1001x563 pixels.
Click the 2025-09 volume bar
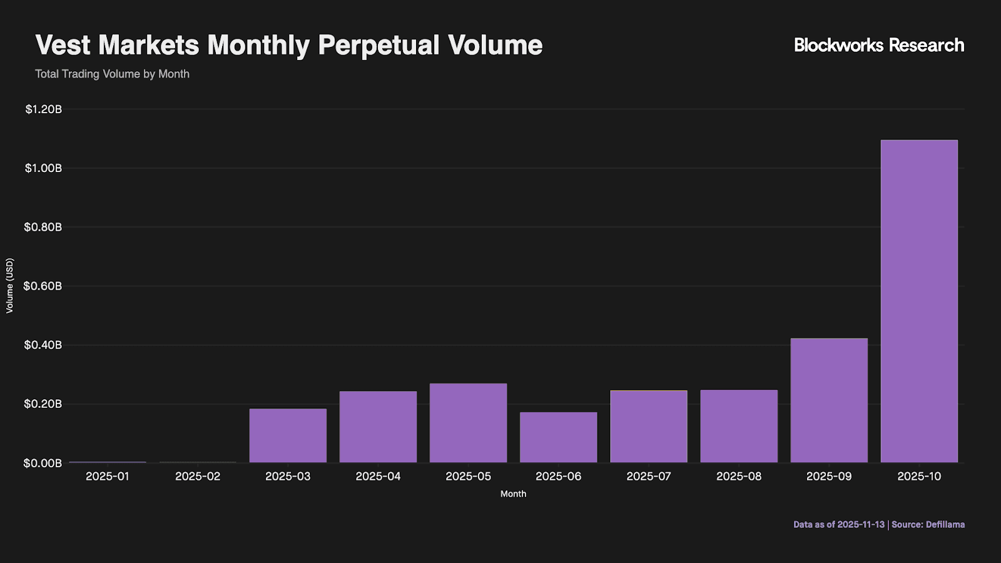829,400
